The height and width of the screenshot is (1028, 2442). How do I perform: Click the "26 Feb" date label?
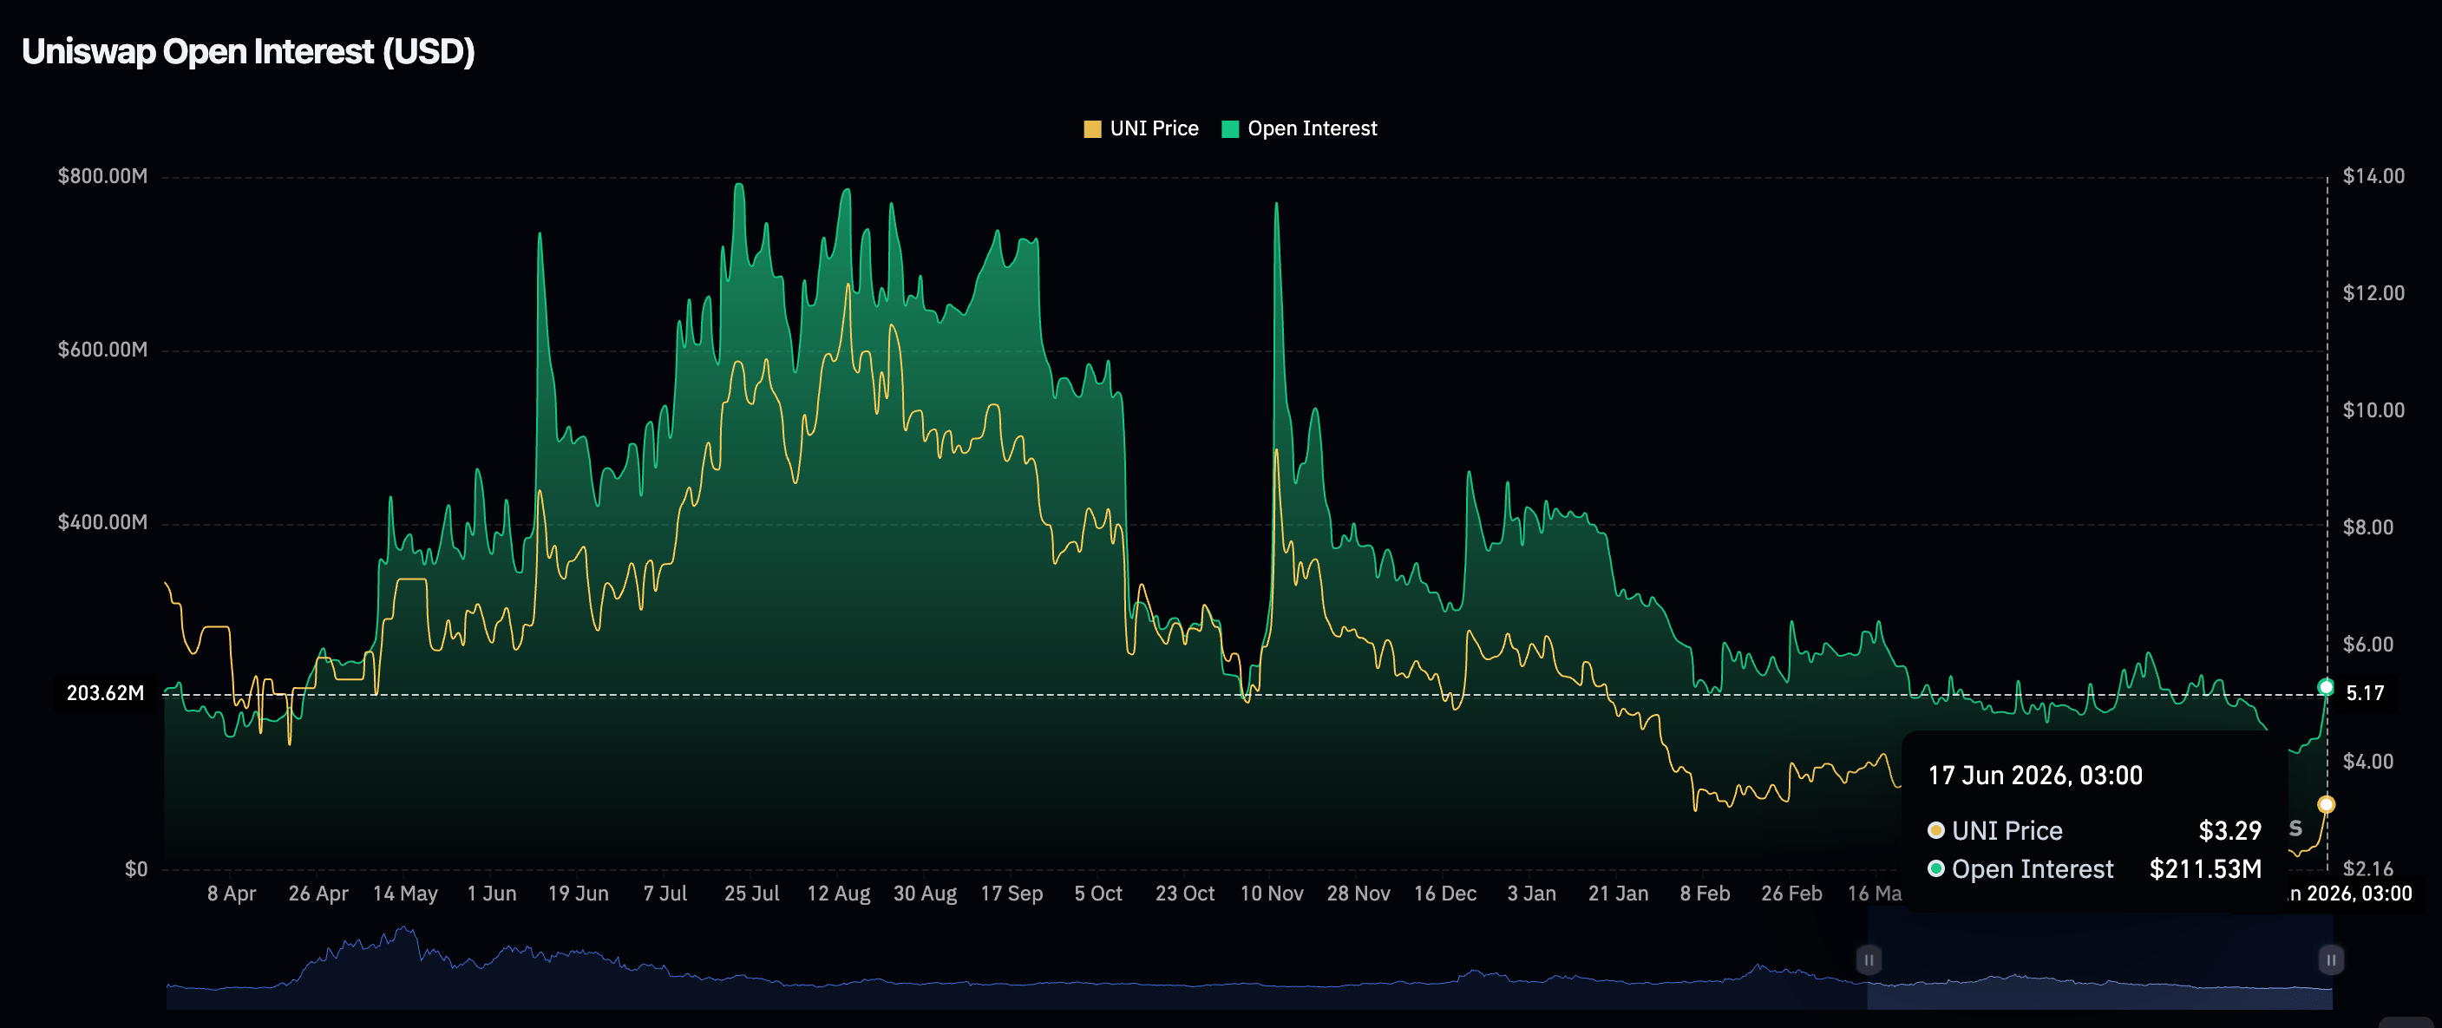[1791, 894]
